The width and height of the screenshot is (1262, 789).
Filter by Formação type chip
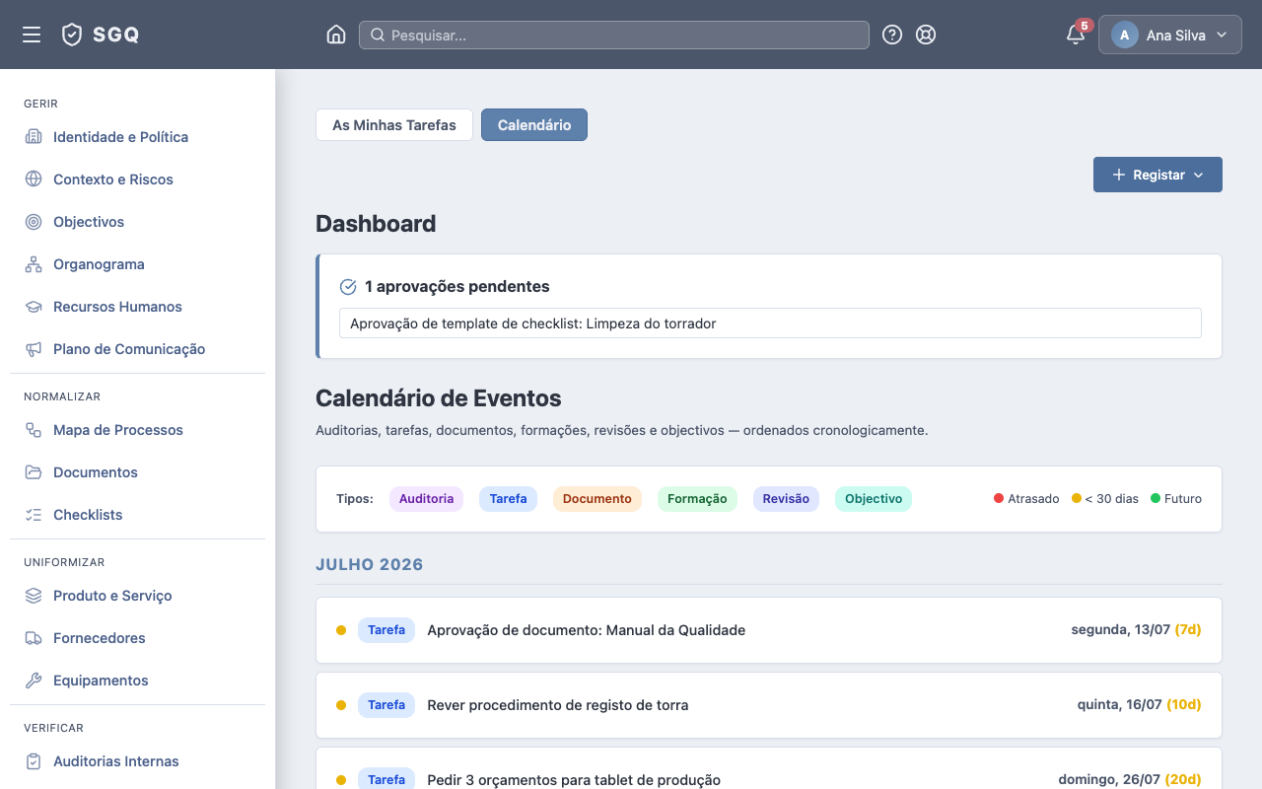(x=697, y=499)
